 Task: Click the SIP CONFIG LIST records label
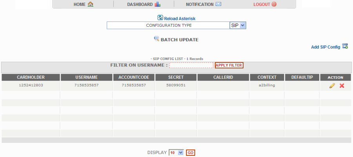177,59
